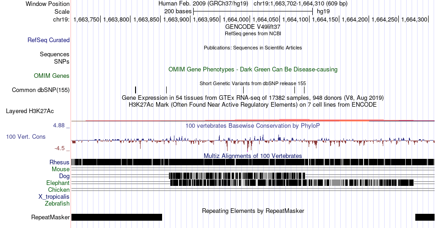Click Repeating Elements by RepeatMasker title
This screenshot has height=228, width=435.
click(253, 211)
